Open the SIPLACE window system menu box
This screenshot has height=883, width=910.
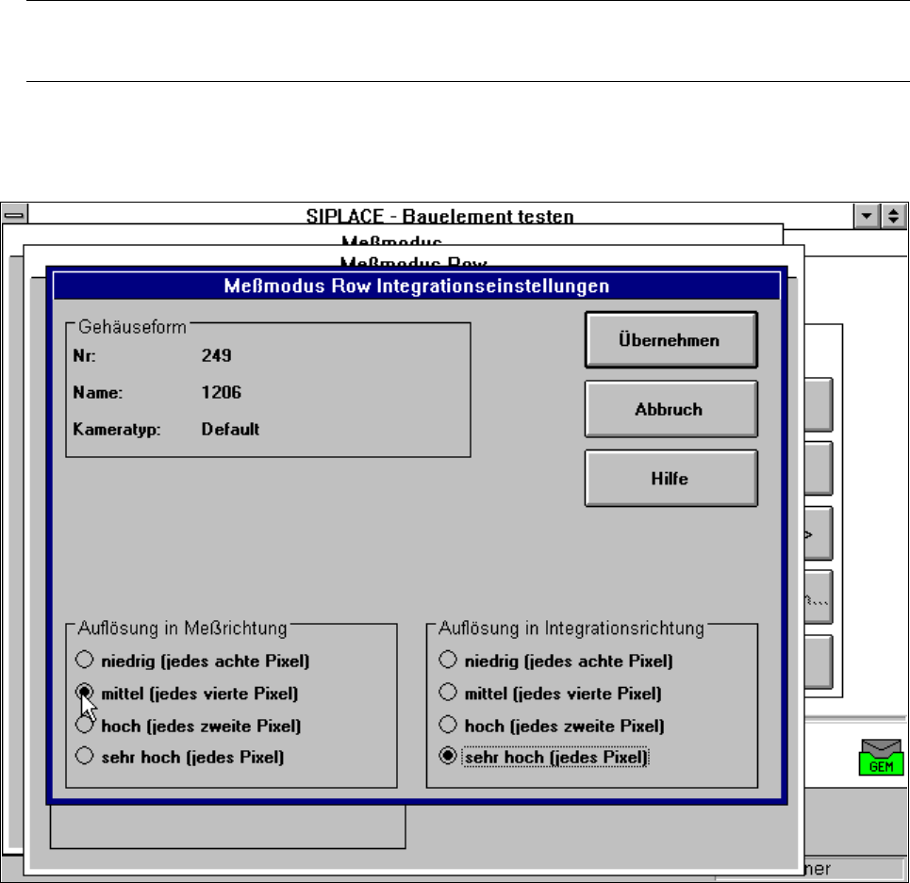click(14, 215)
